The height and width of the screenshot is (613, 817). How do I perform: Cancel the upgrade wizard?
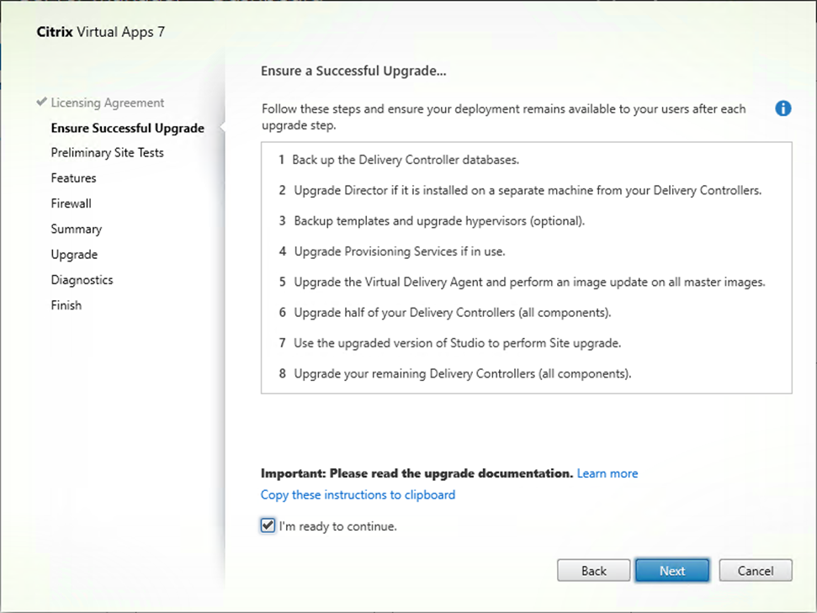point(756,571)
